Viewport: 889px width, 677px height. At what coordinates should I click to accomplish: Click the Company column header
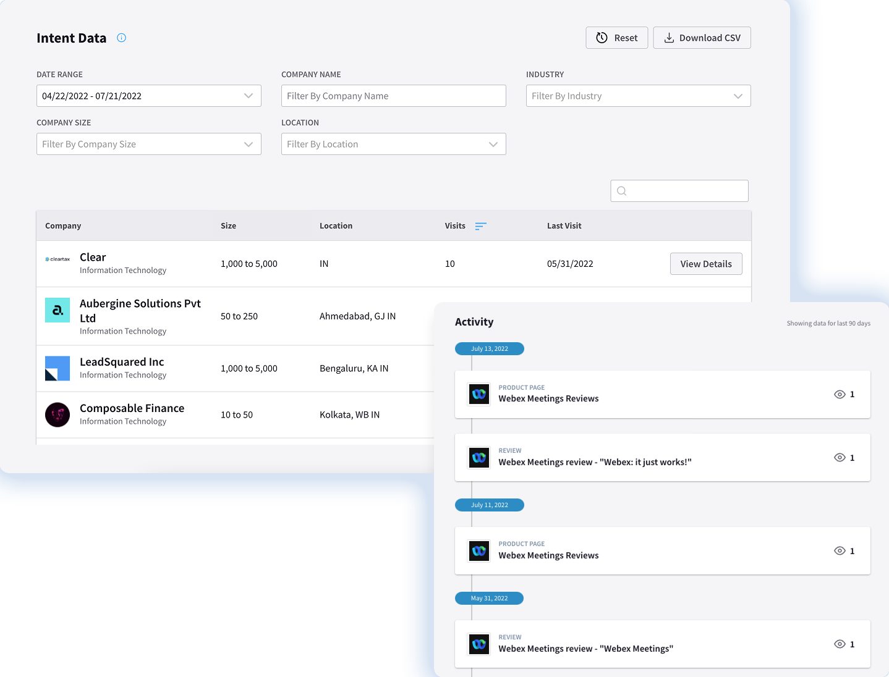point(63,226)
